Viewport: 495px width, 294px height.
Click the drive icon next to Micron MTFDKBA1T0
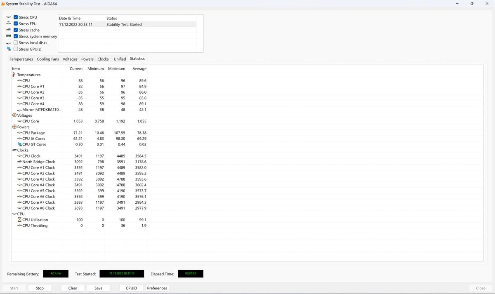(19, 110)
